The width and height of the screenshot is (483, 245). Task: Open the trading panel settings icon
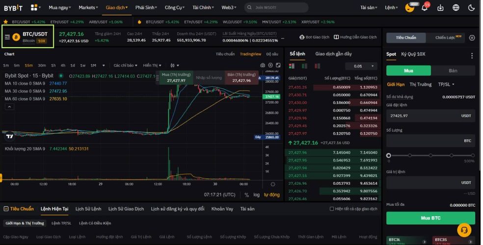[x=472, y=38]
